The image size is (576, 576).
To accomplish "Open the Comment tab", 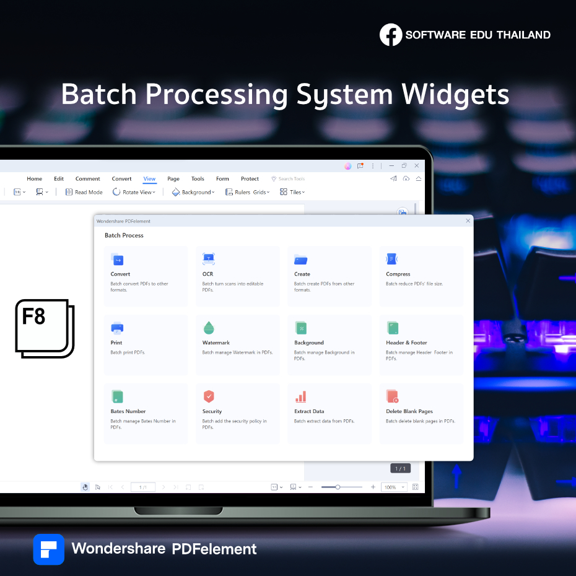I will (88, 179).
